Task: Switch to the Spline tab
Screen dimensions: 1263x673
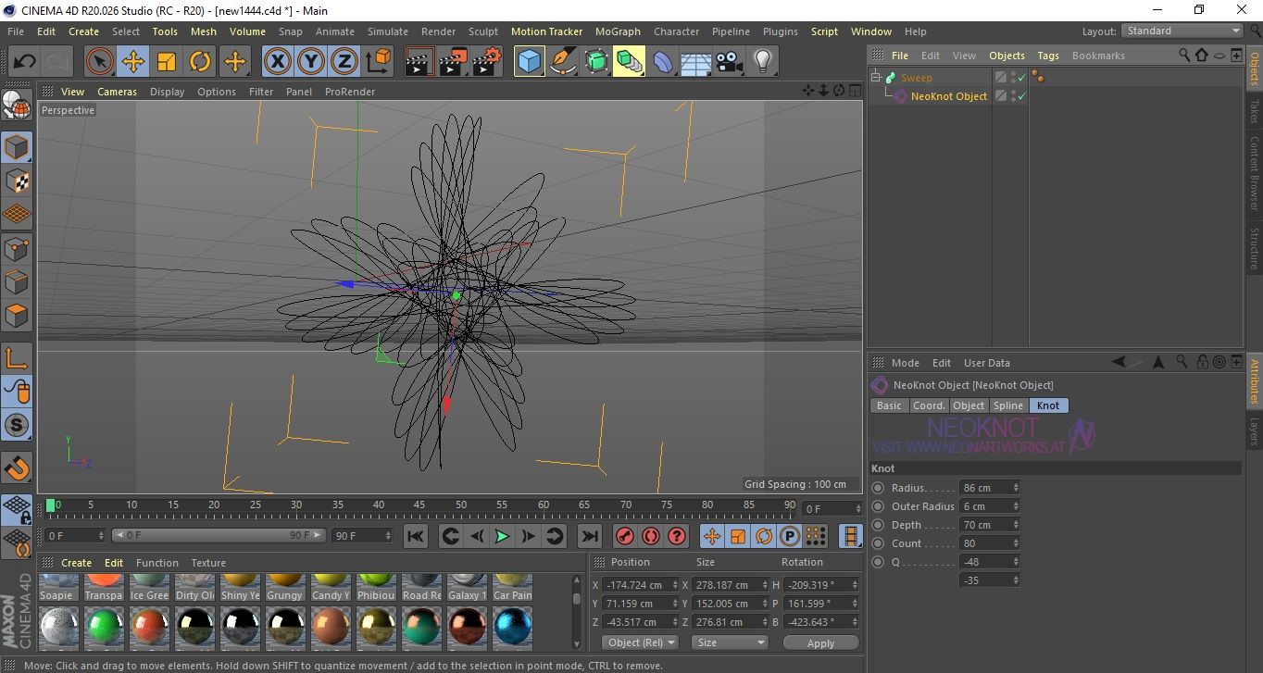Action: pyautogui.click(x=1007, y=405)
